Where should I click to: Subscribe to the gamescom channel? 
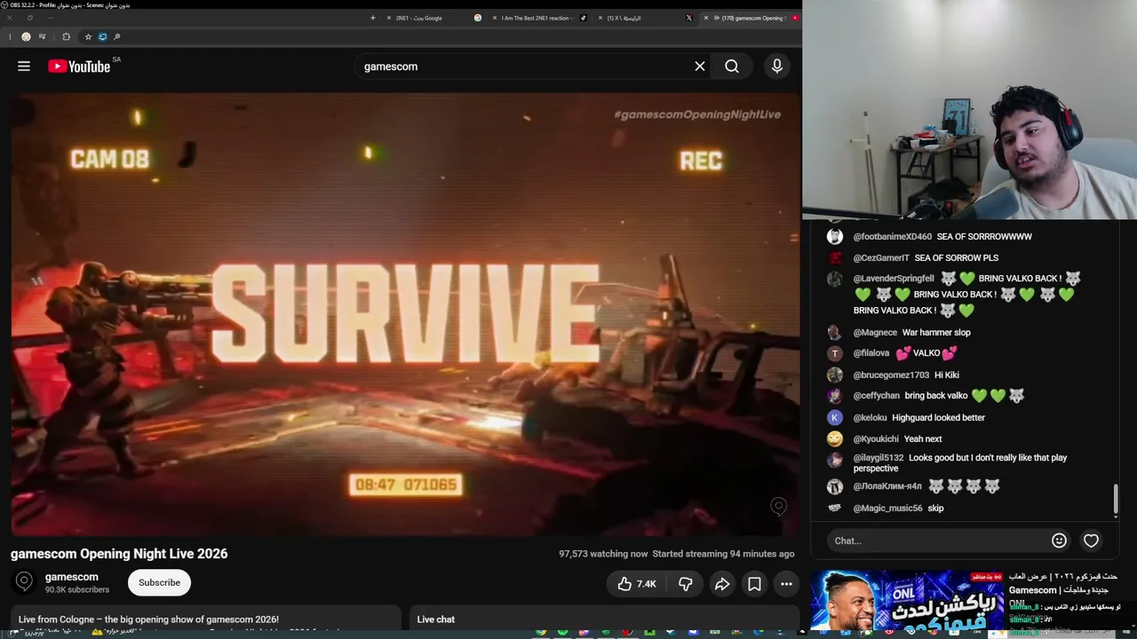pyautogui.click(x=159, y=582)
